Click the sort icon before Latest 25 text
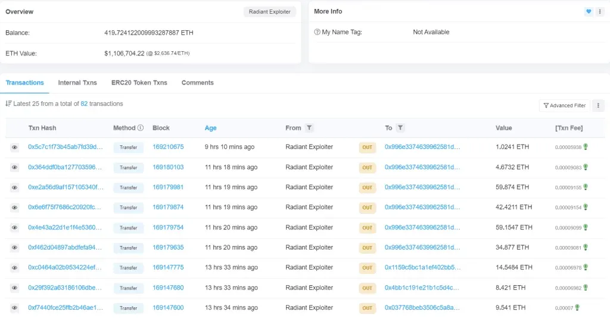Image resolution: width=610 pixels, height=318 pixels. point(8,104)
